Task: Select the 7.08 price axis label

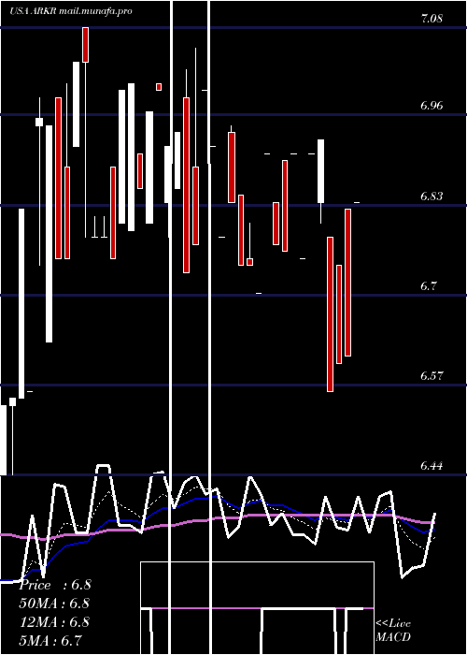Action: [432, 19]
